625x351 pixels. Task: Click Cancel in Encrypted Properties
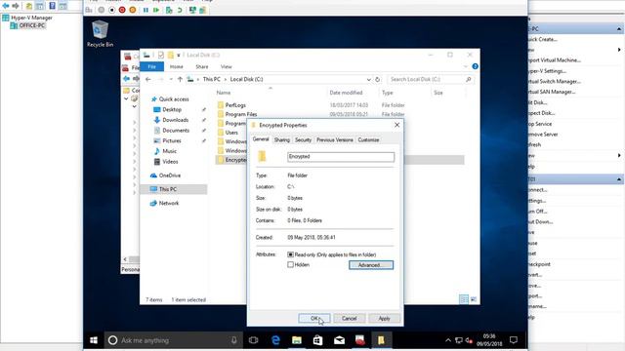(349, 319)
